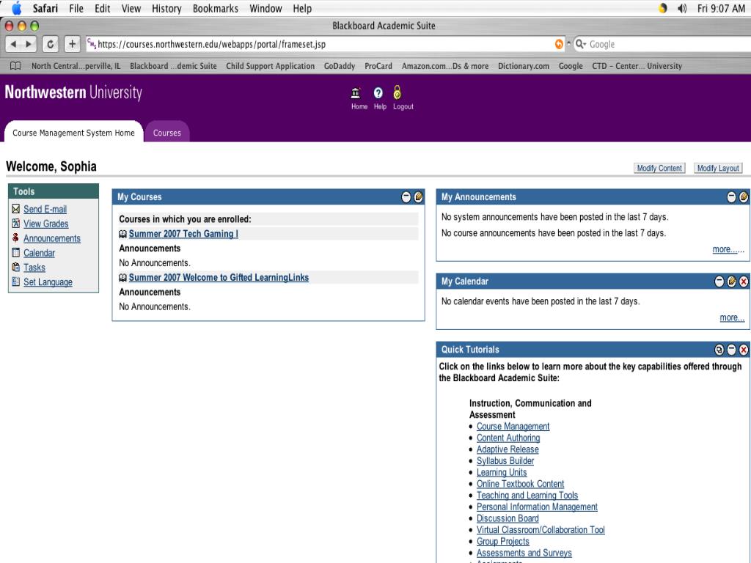Add a bookmark with the plus button
This screenshot has width=751, height=563.
(72, 44)
